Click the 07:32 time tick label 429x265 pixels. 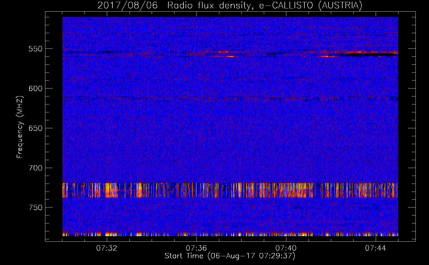[107, 248]
